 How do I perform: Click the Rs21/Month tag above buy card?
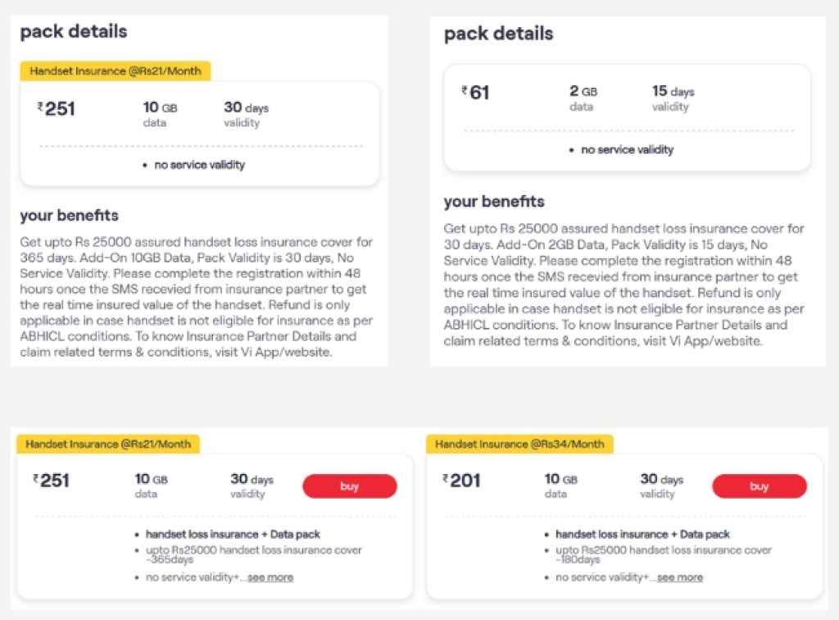tap(108, 444)
